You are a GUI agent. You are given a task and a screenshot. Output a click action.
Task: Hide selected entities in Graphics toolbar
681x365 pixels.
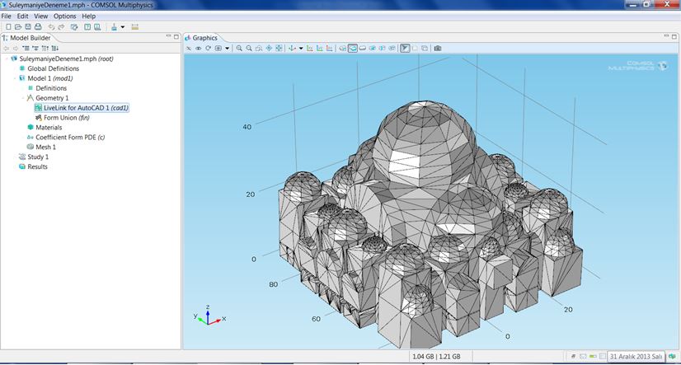189,48
